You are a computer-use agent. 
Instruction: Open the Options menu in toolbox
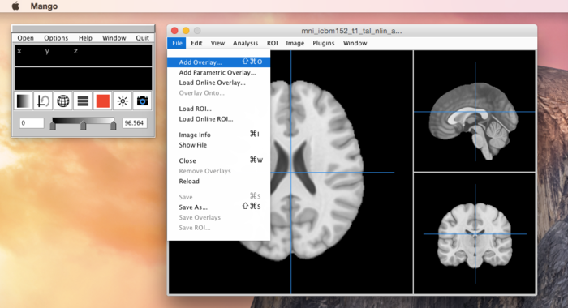click(56, 38)
